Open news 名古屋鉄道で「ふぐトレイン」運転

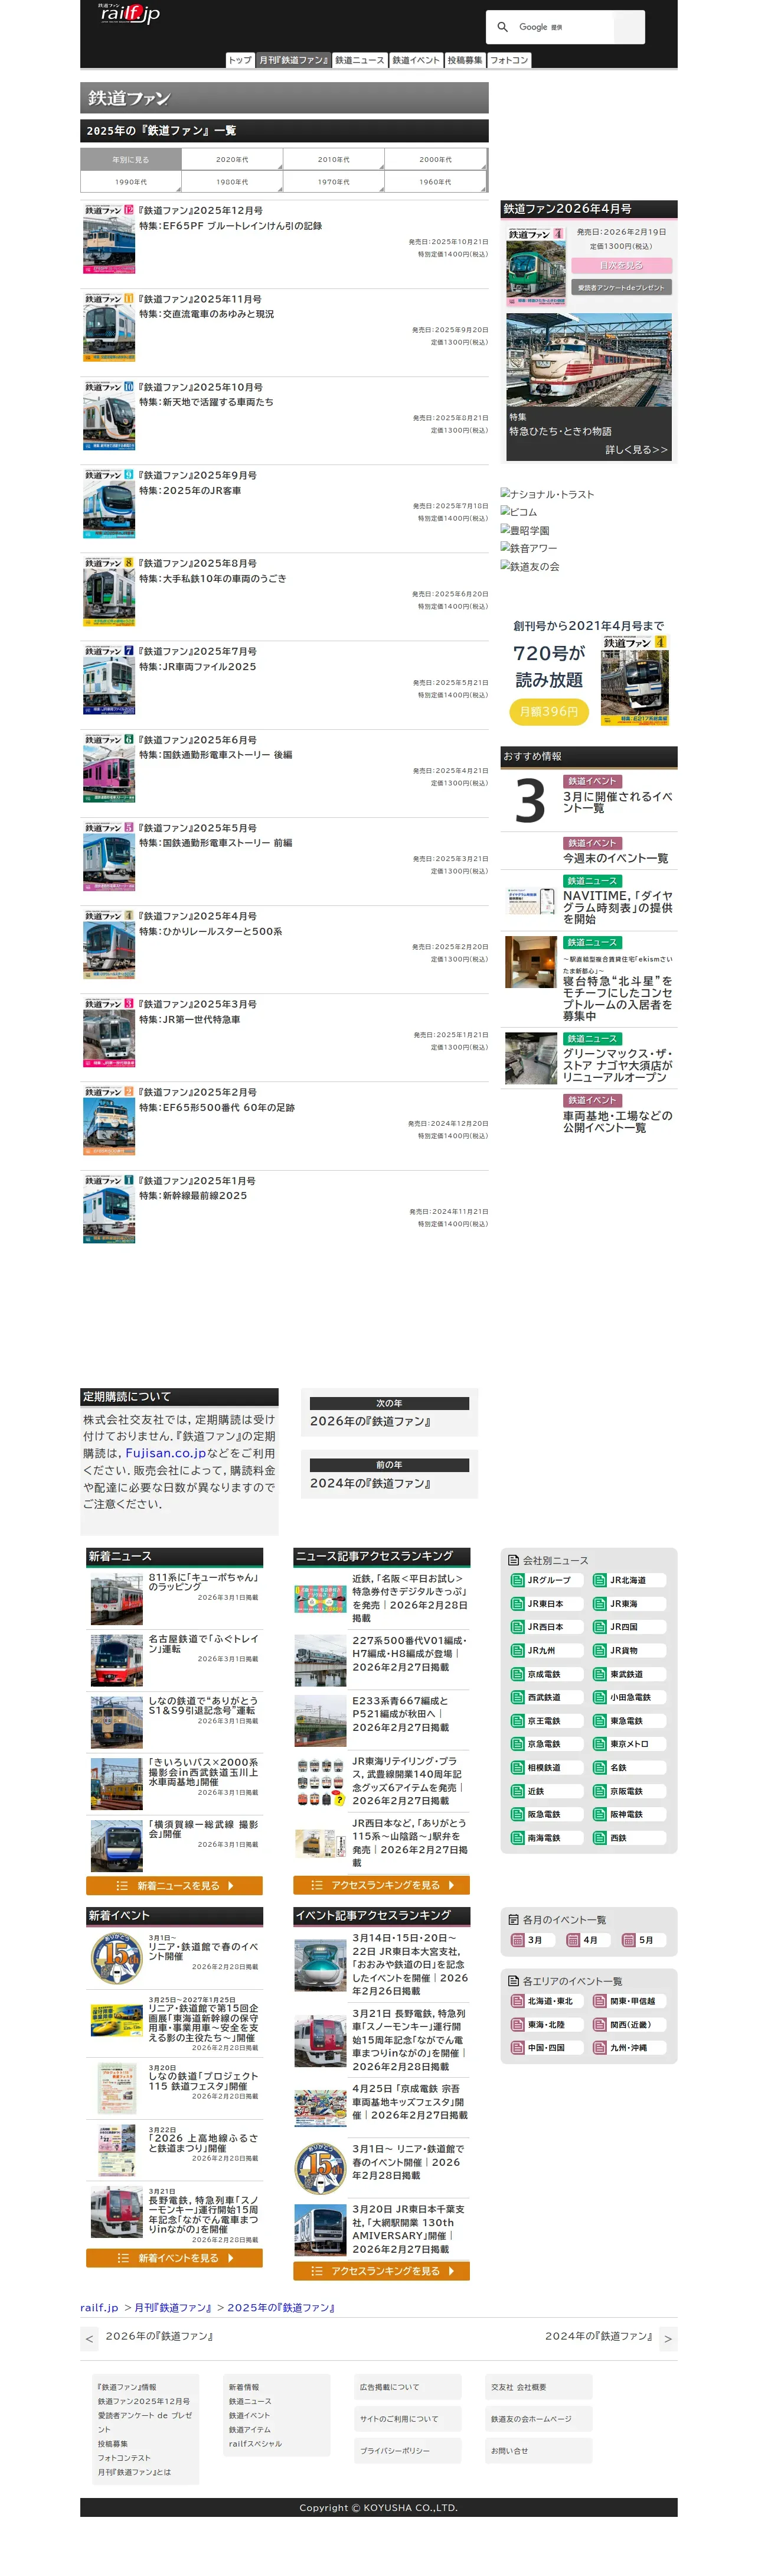point(204,1644)
